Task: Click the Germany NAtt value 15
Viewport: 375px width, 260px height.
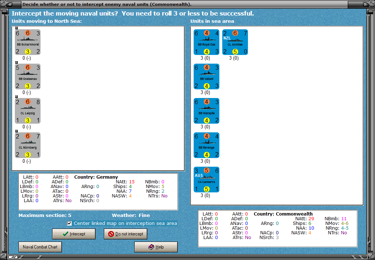Action: [132, 182]
